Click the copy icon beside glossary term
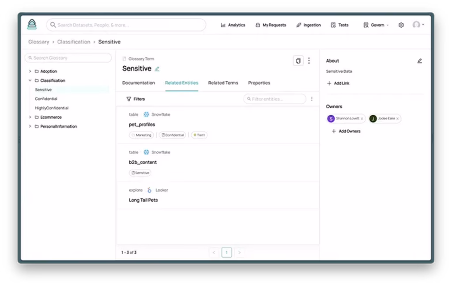452x287 pixels. click(x=298, y=61)
